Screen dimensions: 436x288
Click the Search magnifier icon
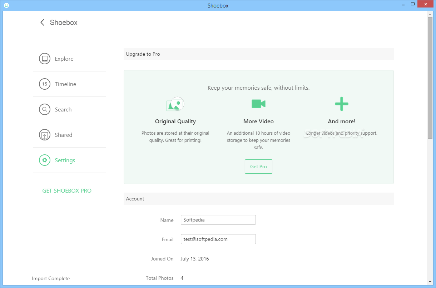45,110
